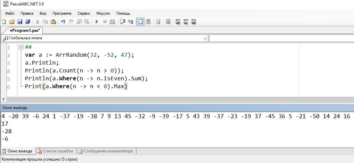Expand the Глобальные имена dropdown
Screen dimensions: 354x163
[x=205, y=38]
